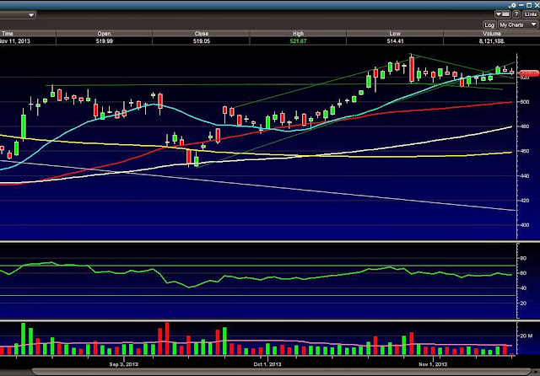540x376 pixels.
Task: Open the window settings gear icon
Action: pyautogui.click(x=513, y=5)
